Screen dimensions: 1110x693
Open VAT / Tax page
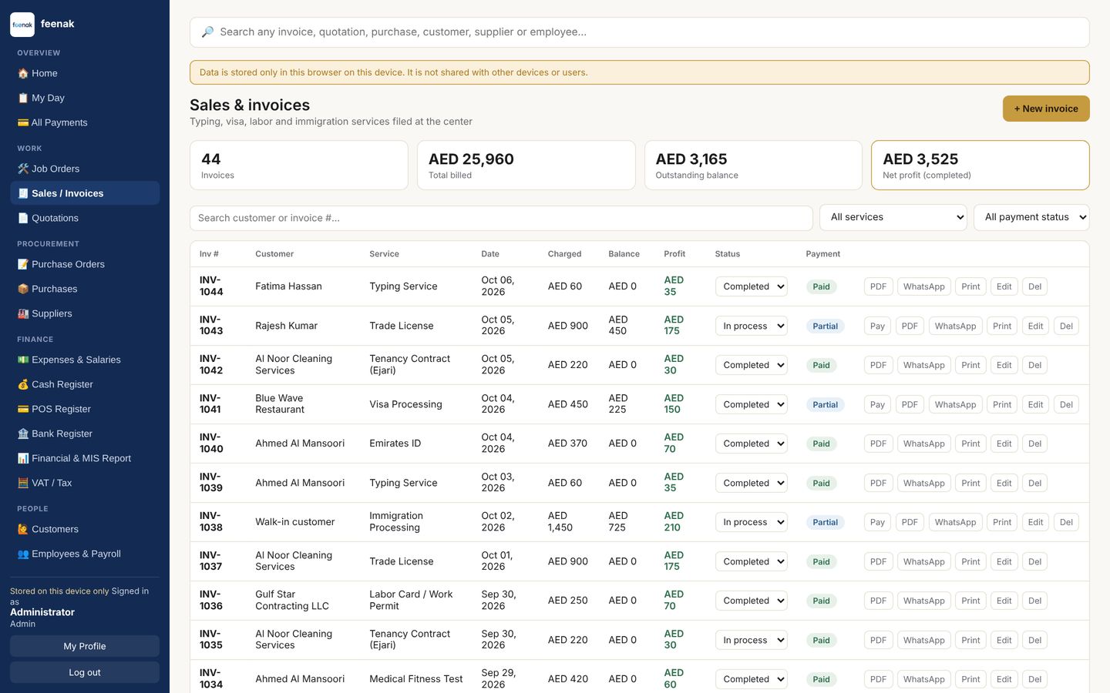click(x=85, y=483)
